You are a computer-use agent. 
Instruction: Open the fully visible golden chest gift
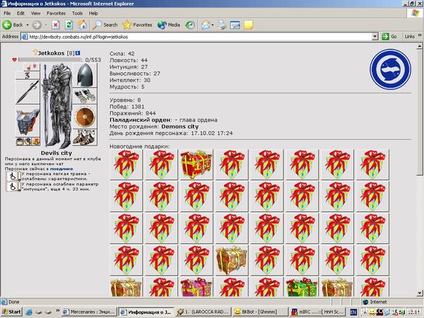pyautogui.click(x=232, y=260)
